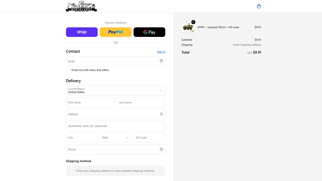
Task: Click the Subtotal label
Action: [187, 40]
